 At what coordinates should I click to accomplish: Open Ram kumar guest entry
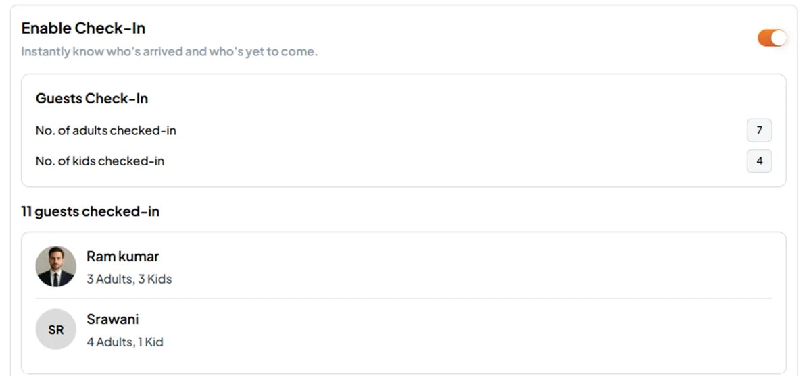tap(123, 257)
